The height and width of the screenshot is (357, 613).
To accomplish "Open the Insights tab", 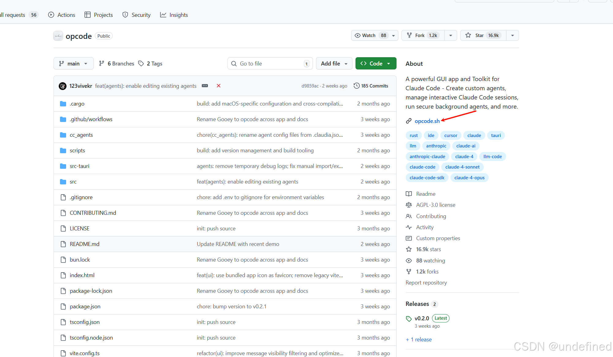I will (174, 15).
